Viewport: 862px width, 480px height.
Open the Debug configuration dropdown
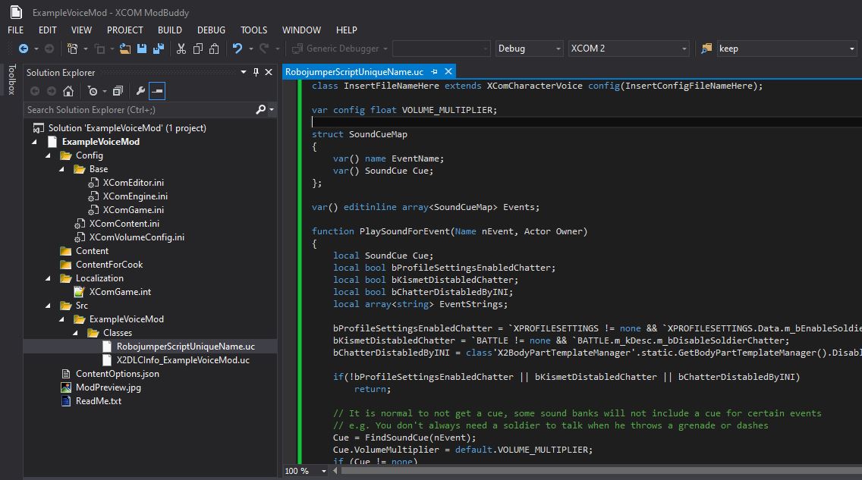tap(529, 49)
